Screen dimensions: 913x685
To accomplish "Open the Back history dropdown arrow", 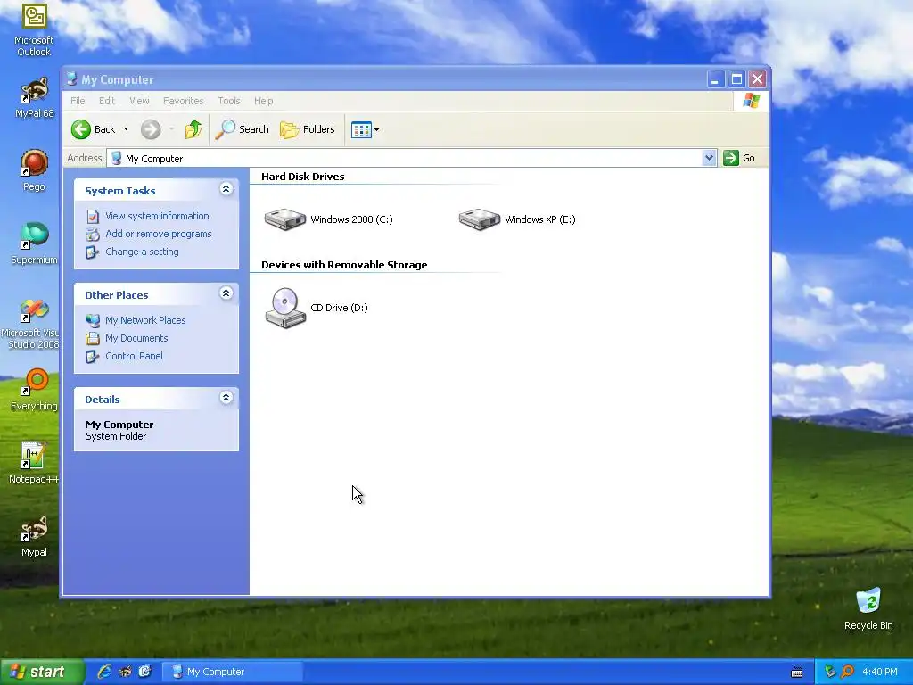I will click(x=126, y=129).
